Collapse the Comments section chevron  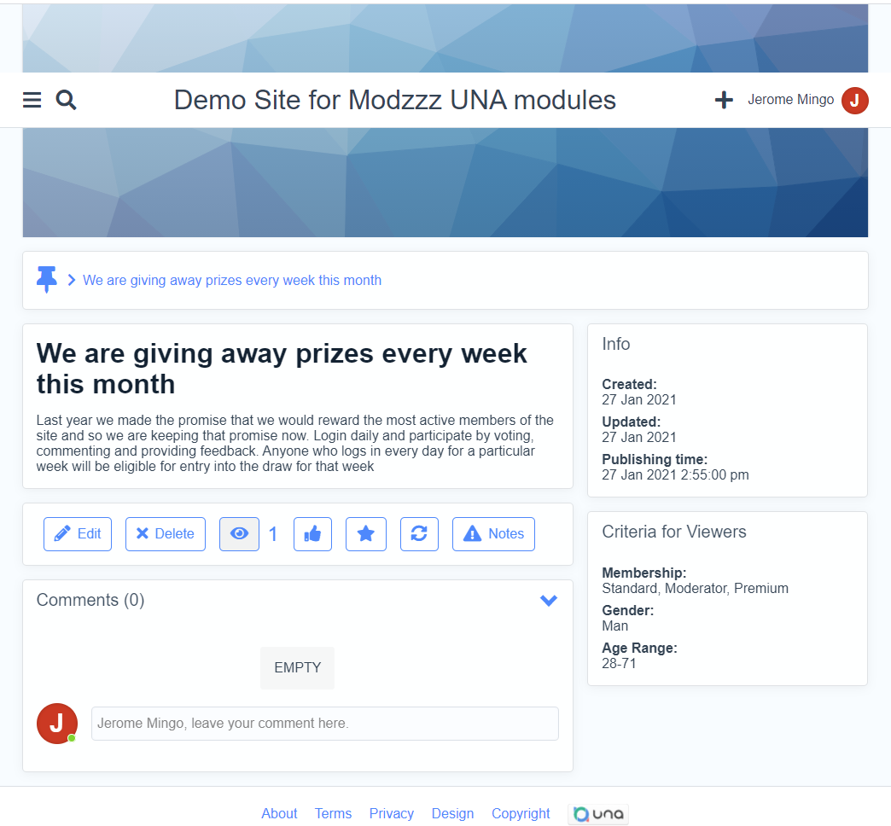(549, 601)
